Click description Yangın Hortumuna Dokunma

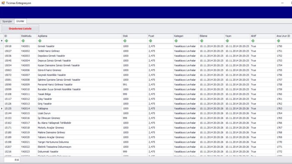(53, 142)
